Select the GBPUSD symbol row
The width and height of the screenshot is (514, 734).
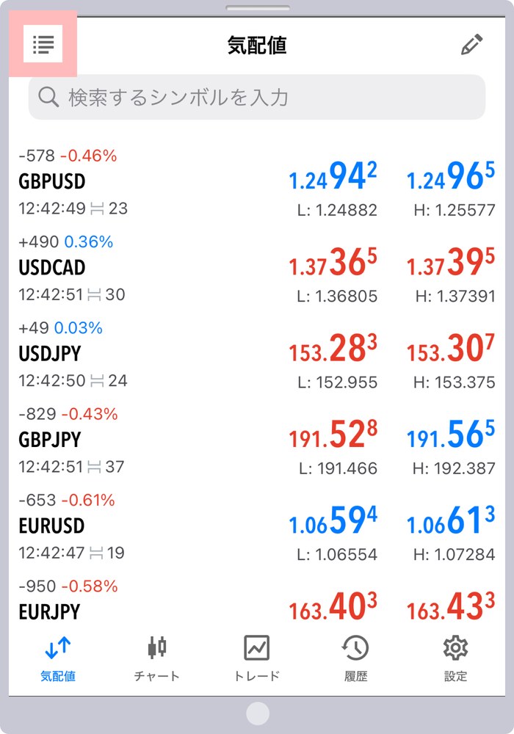pyautogui.click(x=256, y=181)
